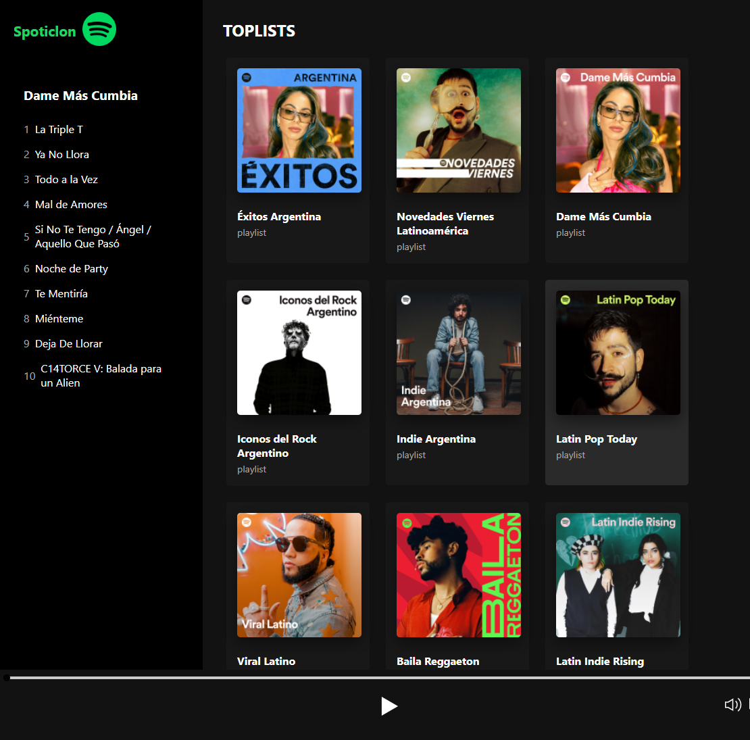The height and width of the screenshot is (740, 750).
Task: Click playlist label under Iconos del Rock Argentino
Action: [x=251, y=470]
